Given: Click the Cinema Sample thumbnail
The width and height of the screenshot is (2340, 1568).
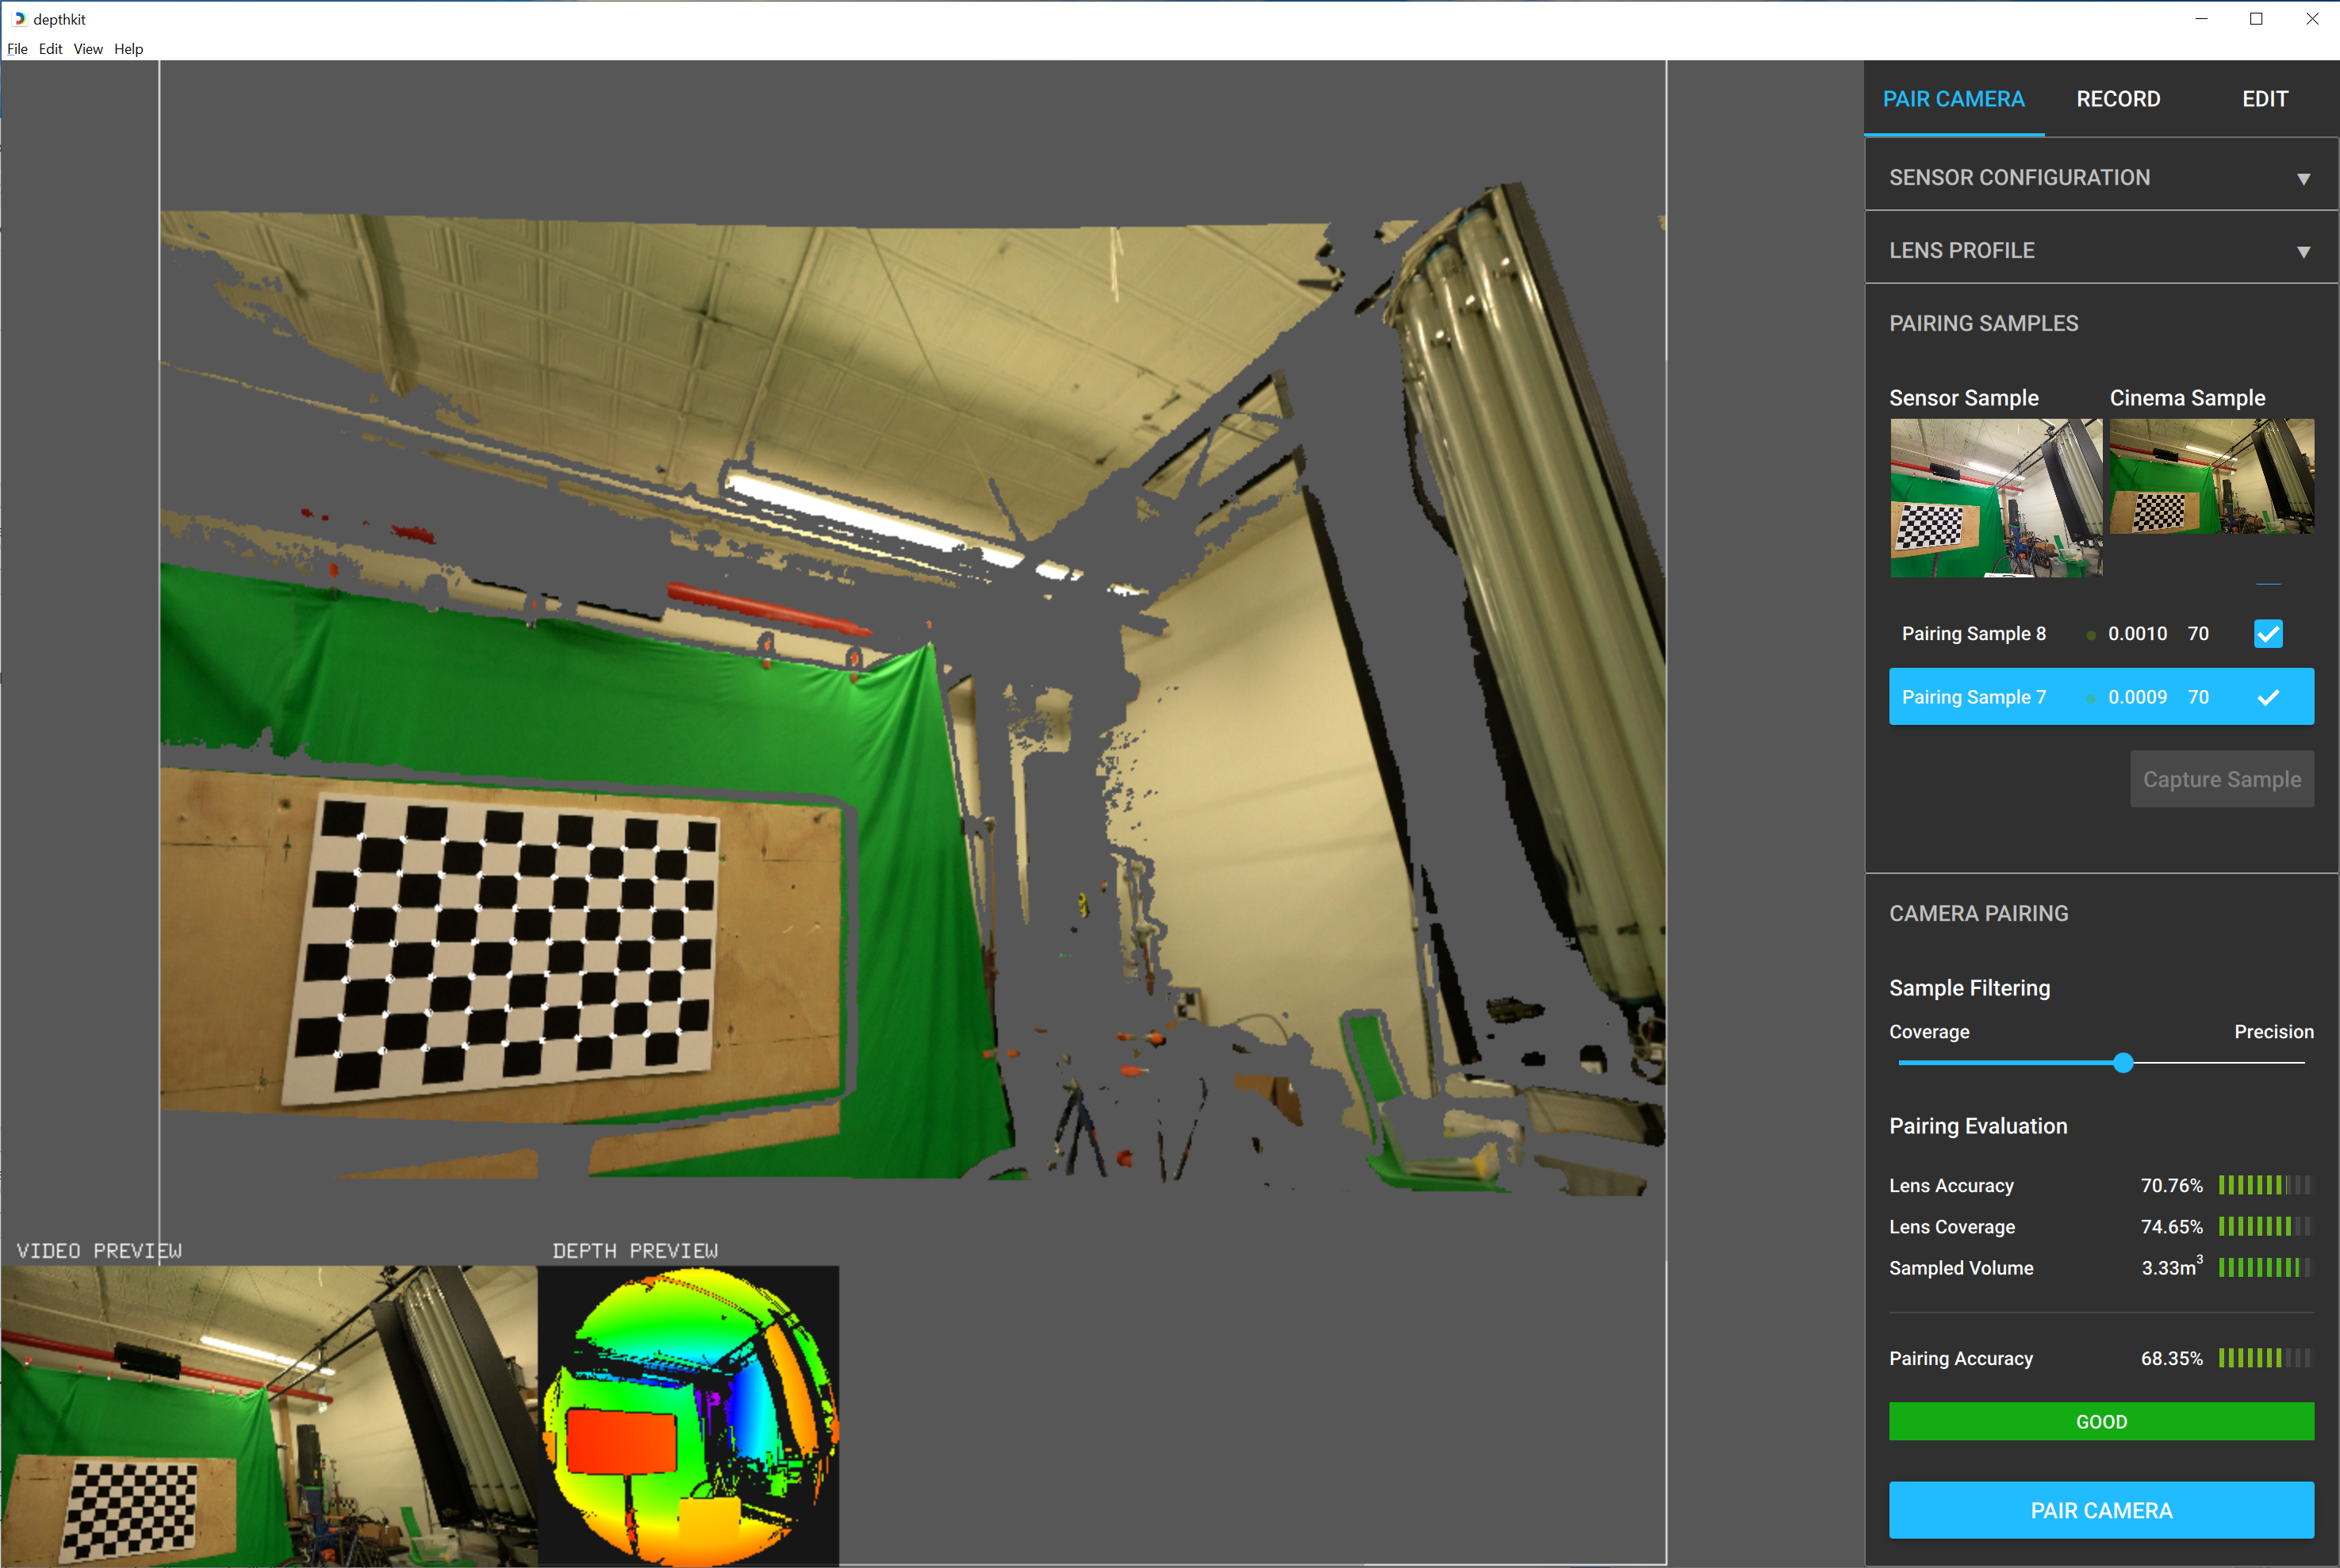Looking at the screenshot, I should pyautogui.click(x=2211, y=476).
